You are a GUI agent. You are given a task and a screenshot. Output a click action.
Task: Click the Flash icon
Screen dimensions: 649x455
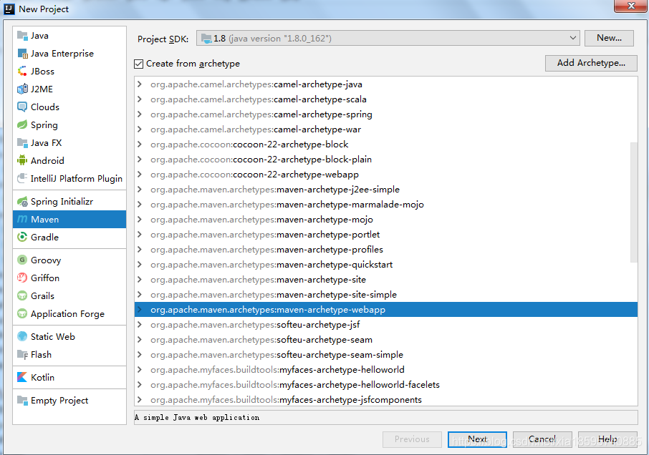[x=22, y=355]
